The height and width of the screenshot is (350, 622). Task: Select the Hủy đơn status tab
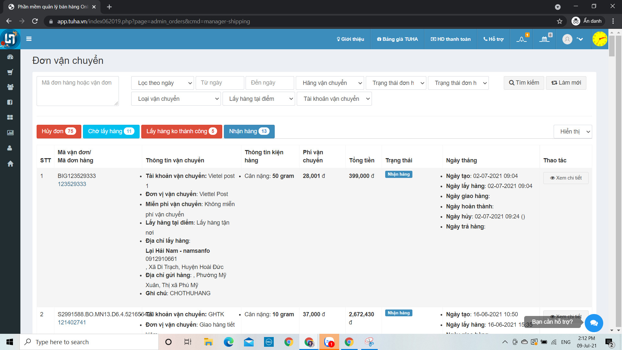click(x=59, y=131)
